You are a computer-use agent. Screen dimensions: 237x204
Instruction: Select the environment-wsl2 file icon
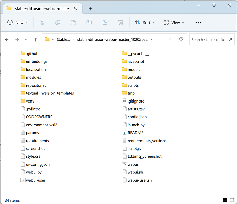click(23, 125)
